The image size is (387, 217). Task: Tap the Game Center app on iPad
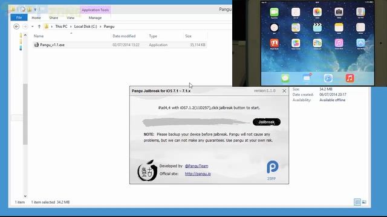[296, 43]
